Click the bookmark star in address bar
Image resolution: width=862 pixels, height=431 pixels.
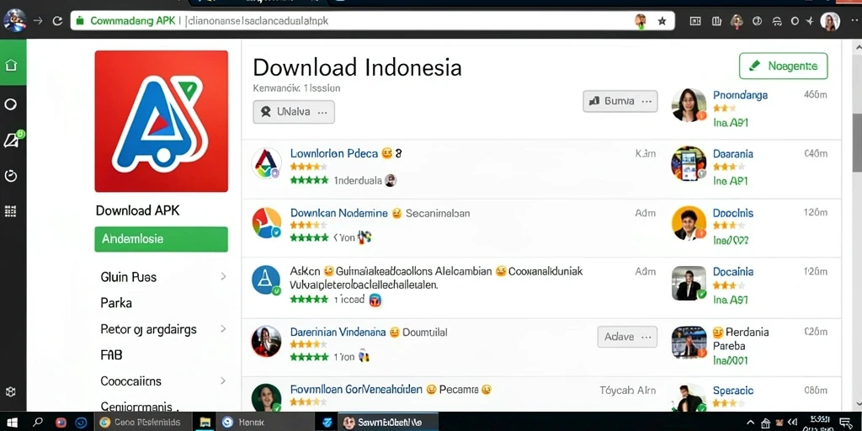pyautogui.click(x=662, y=21)
